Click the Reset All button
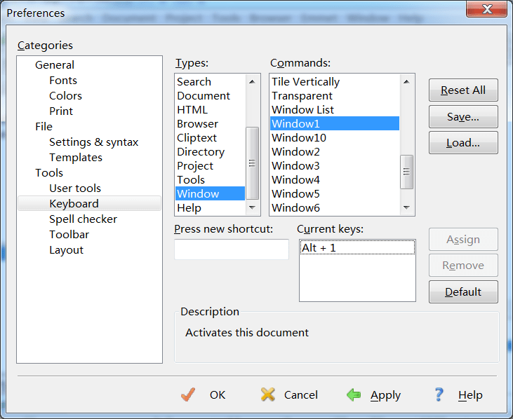Screen dimensions: 513x419 463,90
